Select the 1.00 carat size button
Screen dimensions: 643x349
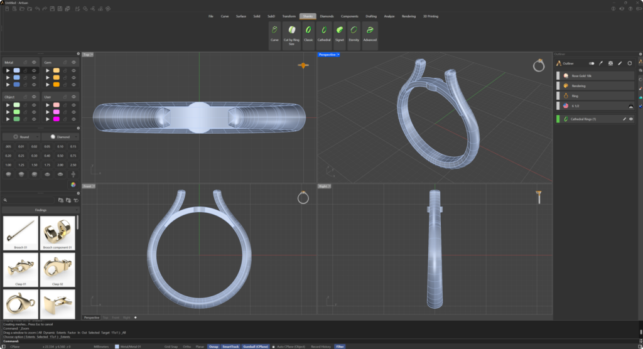pyautogui.click(x=8, y=164)
